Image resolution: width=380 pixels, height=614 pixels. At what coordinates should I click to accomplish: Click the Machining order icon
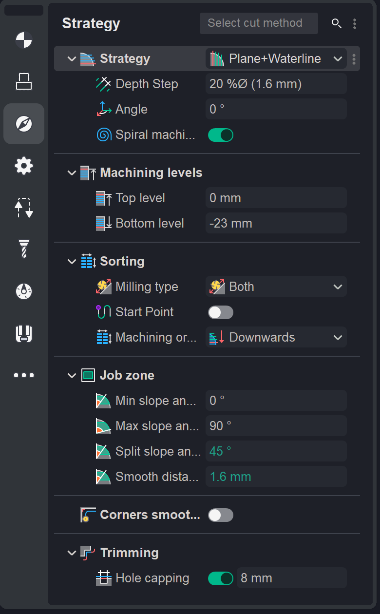104,337
